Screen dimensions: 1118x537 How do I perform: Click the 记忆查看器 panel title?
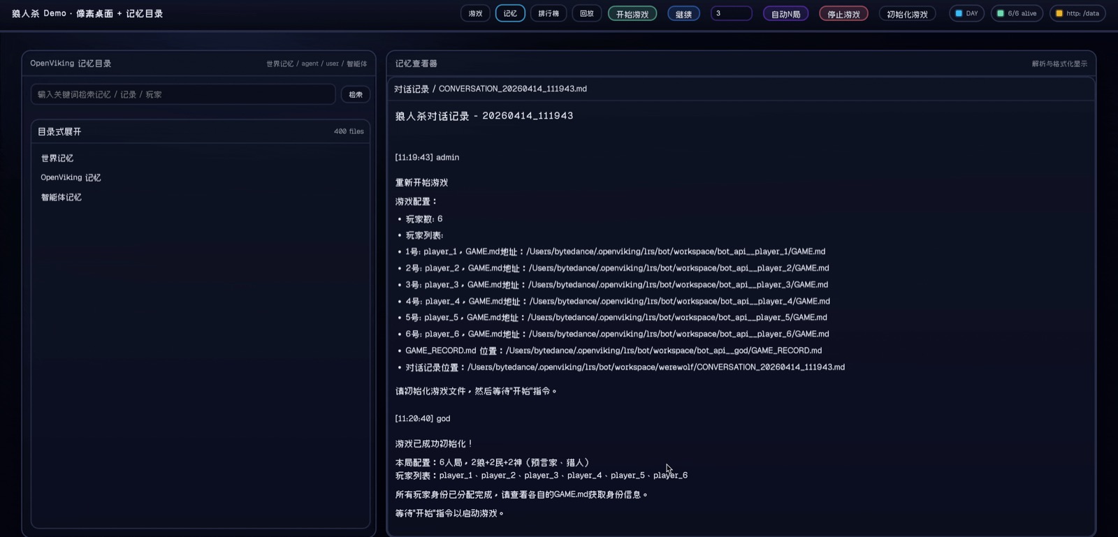[416, 64]
